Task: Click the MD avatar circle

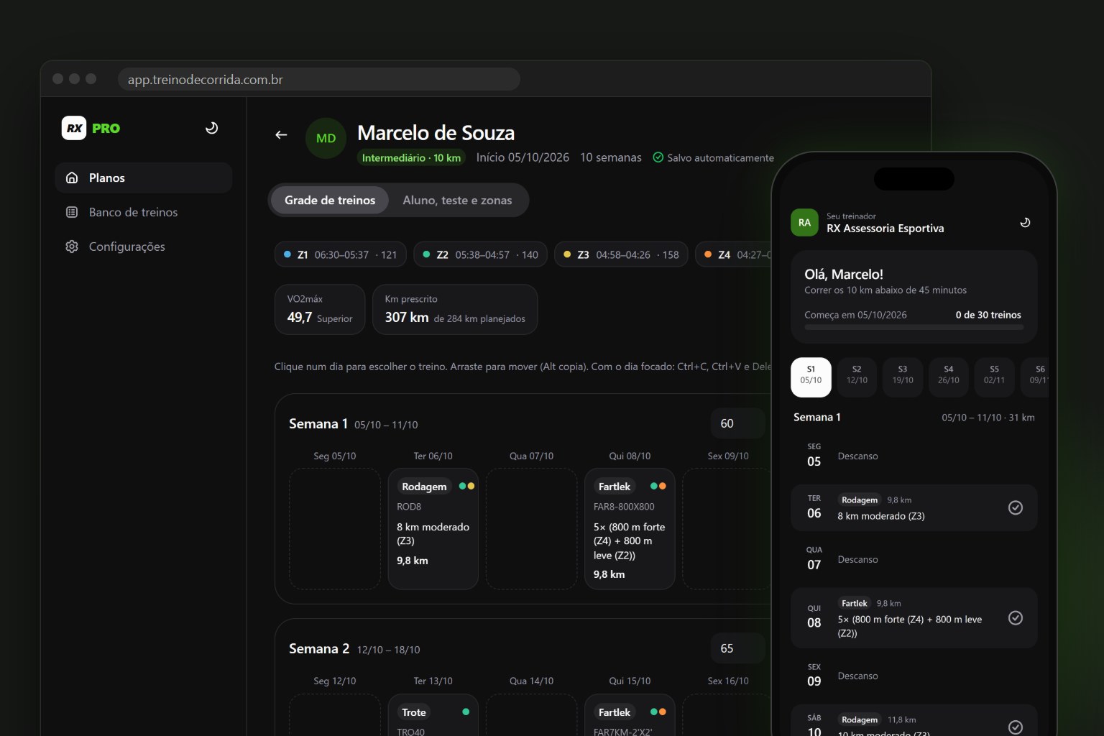Action: point(326,138)
